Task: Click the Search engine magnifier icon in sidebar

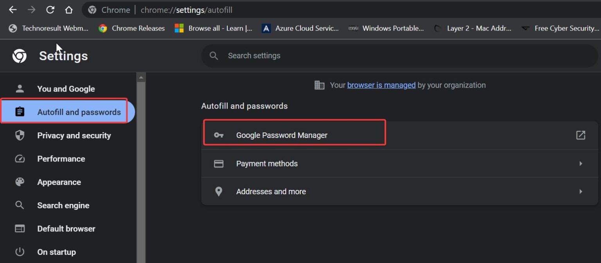Action: click(x=20, y=205)
